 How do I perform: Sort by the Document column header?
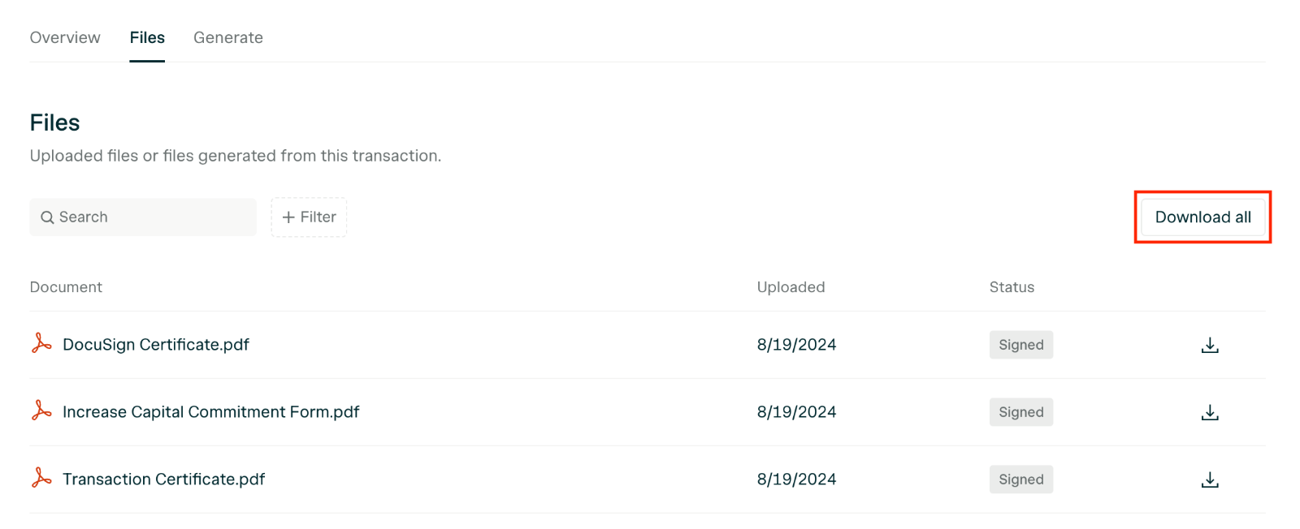click(x=66, y=287)
